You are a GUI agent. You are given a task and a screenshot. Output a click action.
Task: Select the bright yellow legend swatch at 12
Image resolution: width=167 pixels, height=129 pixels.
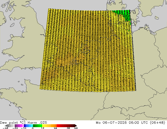pyautogui.click(x=43, y=126)
